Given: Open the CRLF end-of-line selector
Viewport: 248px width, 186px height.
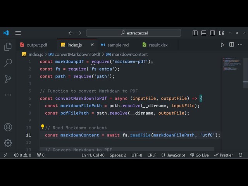Looking at the screenshot, I should (152, 155).
